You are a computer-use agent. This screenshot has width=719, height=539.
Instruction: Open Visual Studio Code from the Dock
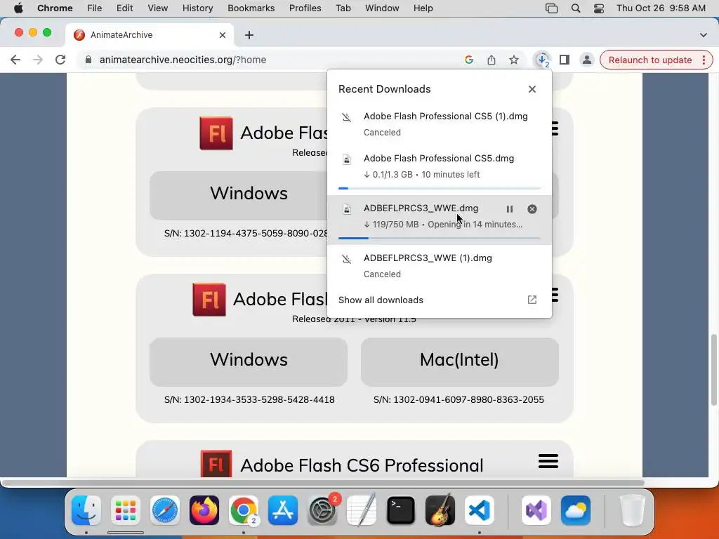(x=479, y=510)
